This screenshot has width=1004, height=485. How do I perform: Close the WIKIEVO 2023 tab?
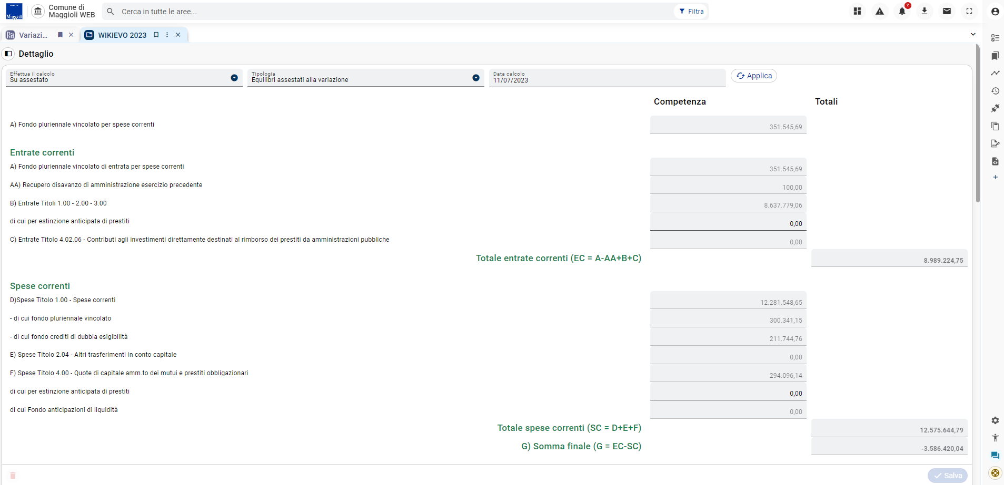[178, 35]
